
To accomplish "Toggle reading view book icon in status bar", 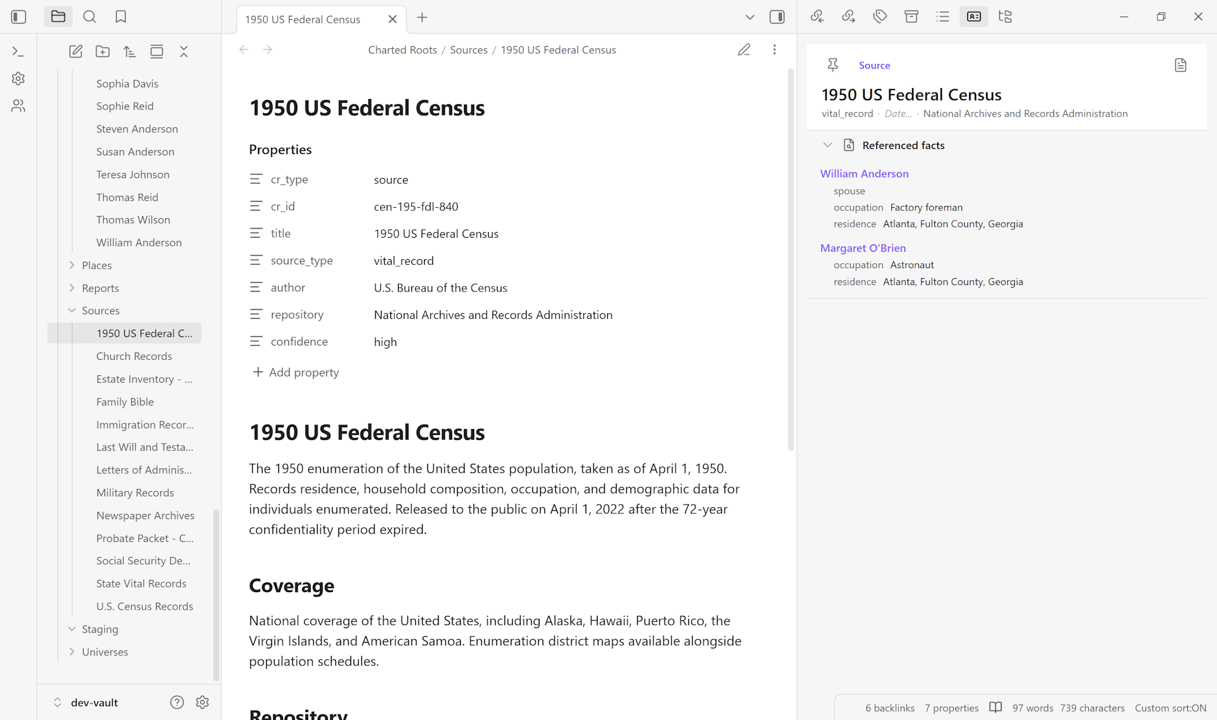I will [996, 707].
